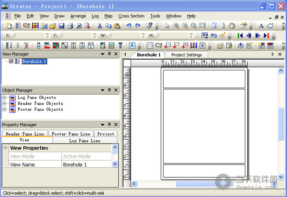Image resolution: width=287 pixels, height=197 pixels.
Task: Jump to last borehole with red-bar arrow
Action: point(266,35)
